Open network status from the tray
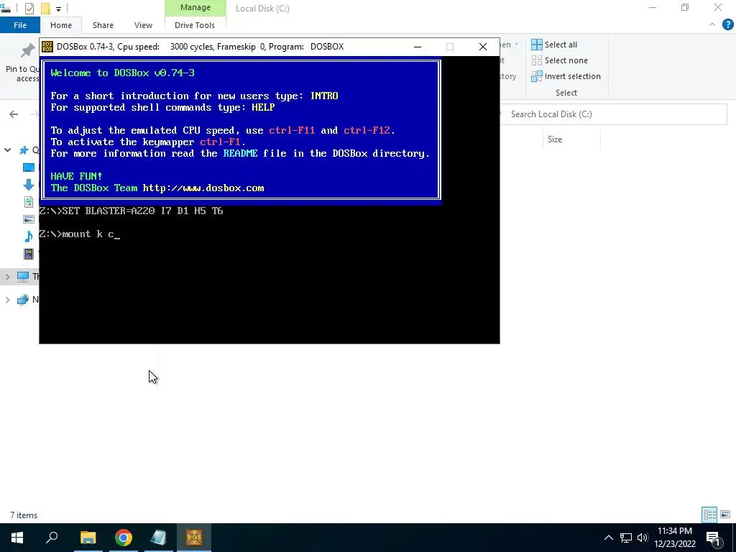The image size is (736, 552). 626,538
